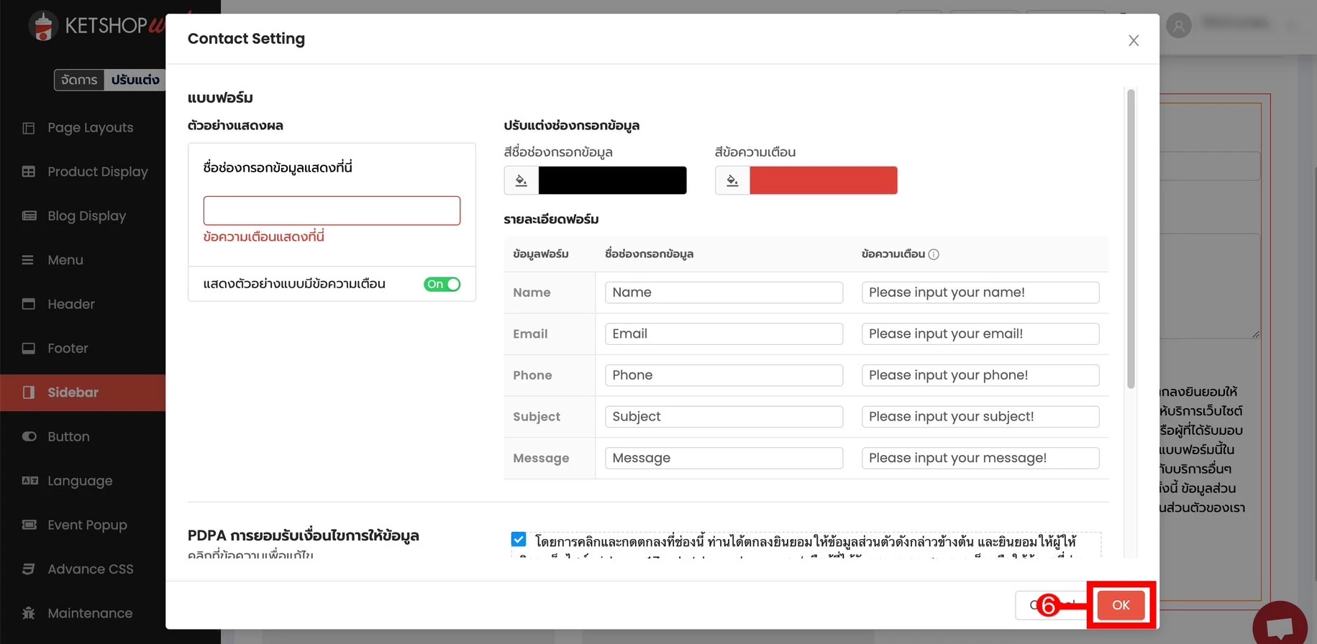Click the Message field label input

pos(724,459)
